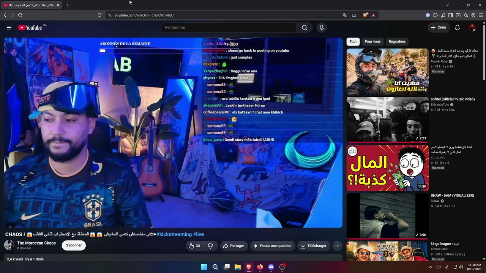Screen dimensions: 486x273
Task: Open the sofitel (official music video) title
Action: [x=453, y=99]
